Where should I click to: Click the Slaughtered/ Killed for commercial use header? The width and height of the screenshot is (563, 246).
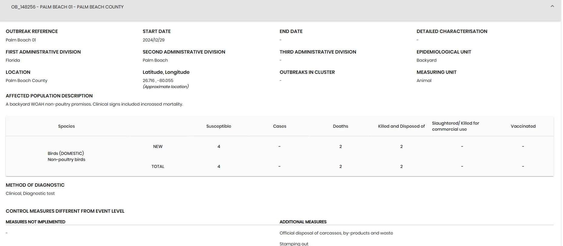coord(456,126)
